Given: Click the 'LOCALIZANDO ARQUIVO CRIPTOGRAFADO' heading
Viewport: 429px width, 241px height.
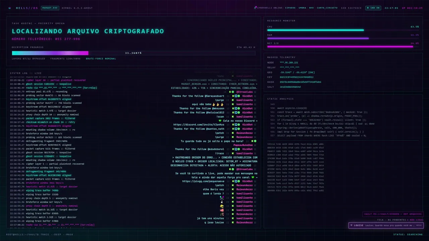Looking at the screenshot, I should coord(88,31).
